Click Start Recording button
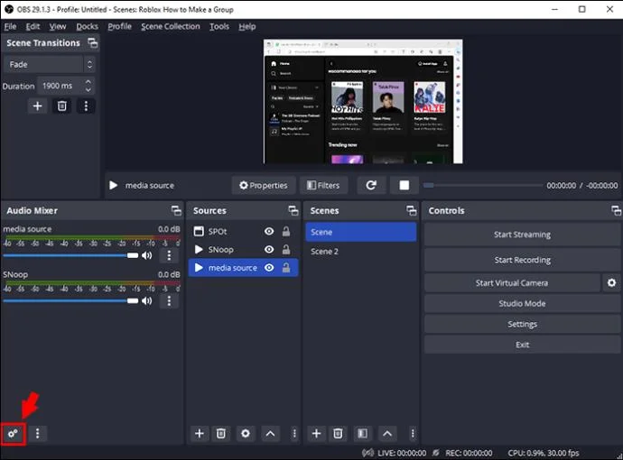Screen dimensions: 623x460 click(x=522, y=260)
